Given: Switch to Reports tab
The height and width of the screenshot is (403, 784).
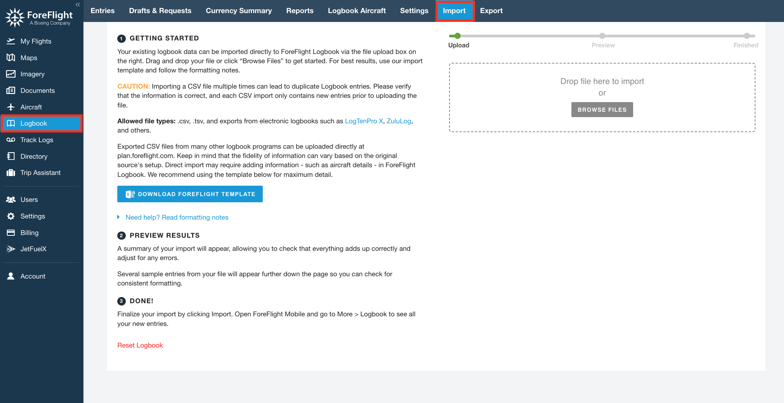Looking at the screenshot, I should [x=300, y=11].
